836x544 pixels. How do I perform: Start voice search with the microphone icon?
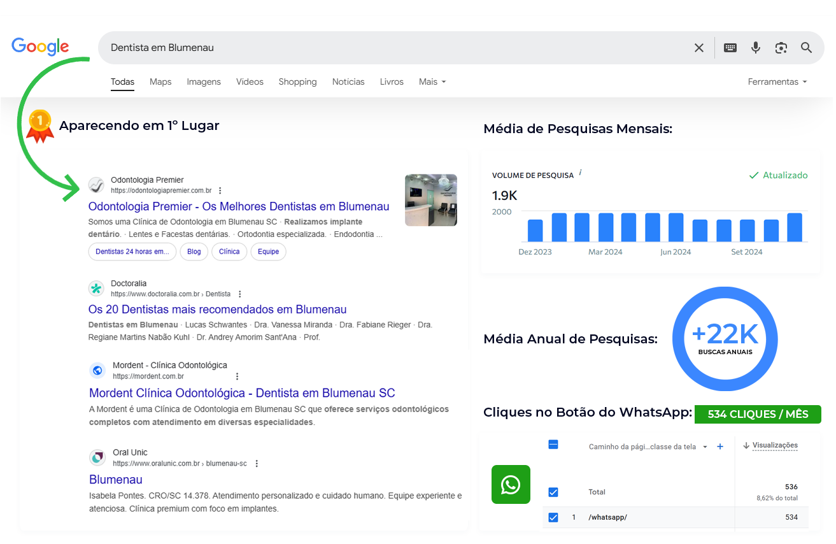point(756,48)
